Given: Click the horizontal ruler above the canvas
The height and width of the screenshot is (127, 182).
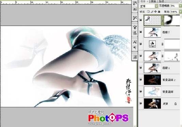Looking at the screenshot, I should pos(66,2).
